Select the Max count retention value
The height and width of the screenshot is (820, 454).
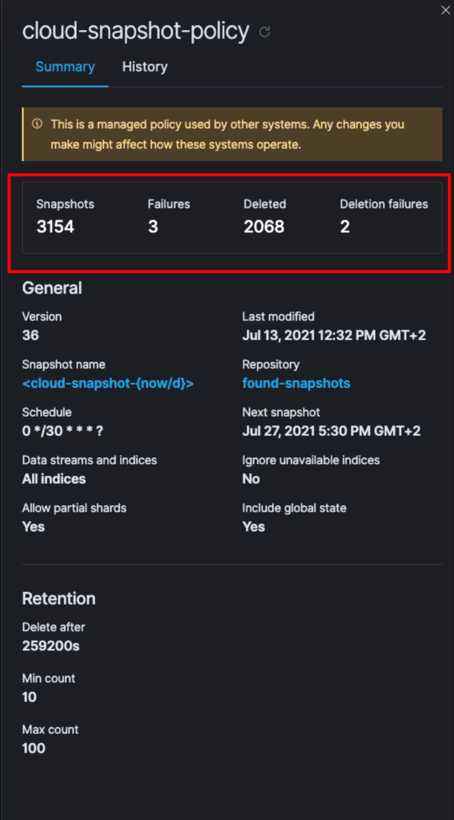34,748
